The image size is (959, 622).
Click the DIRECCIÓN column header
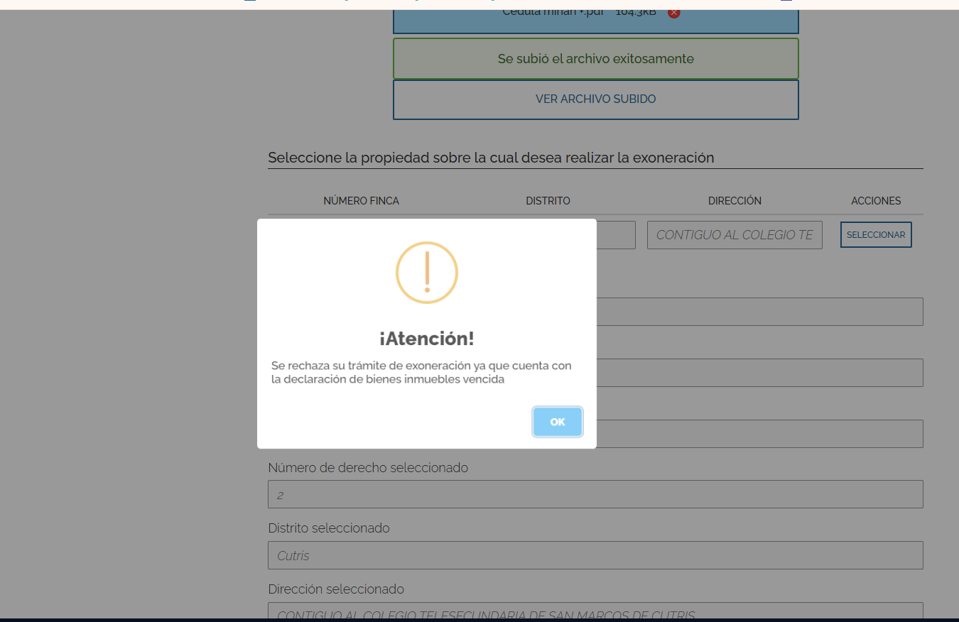[735, 201]
